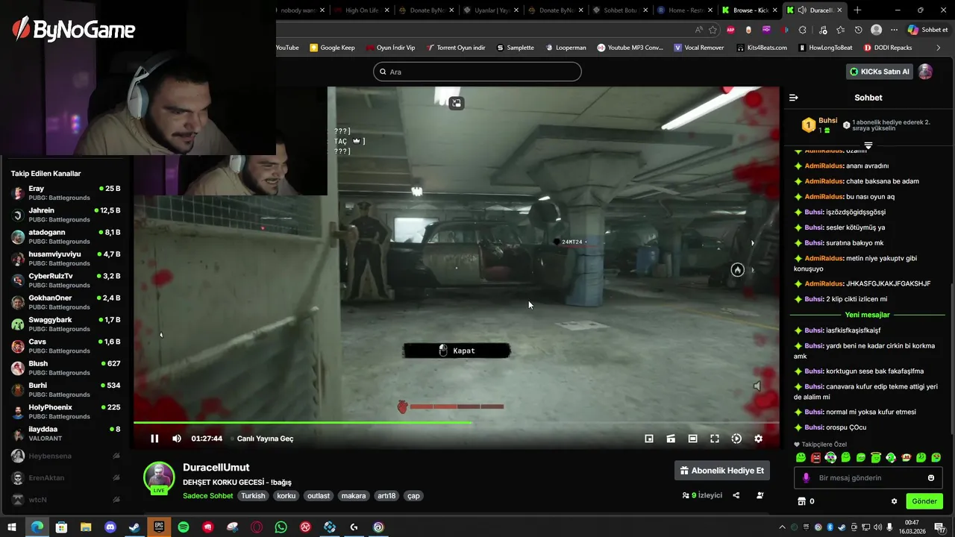Switch to Sohbet Botu browser tab
This screenshot has height=537, width=955.
click(x=619, y=10)
